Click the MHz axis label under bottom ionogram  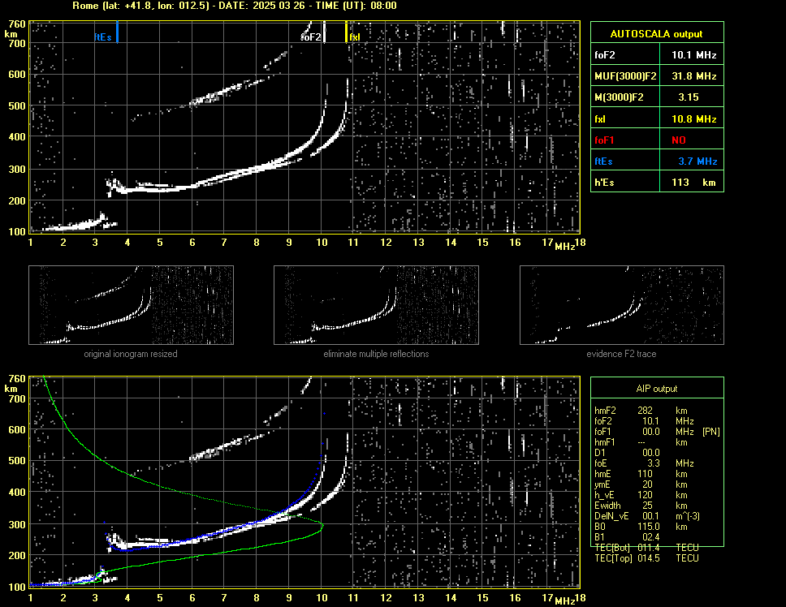click(x=564, y=601)
